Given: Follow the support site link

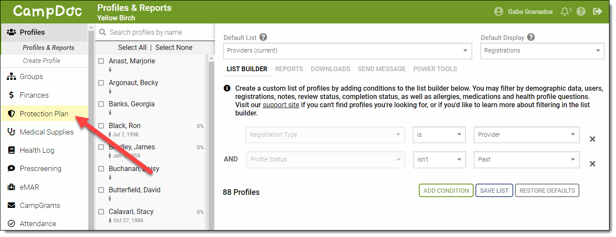Looking at the screenshot, I should tap(281, 105).
